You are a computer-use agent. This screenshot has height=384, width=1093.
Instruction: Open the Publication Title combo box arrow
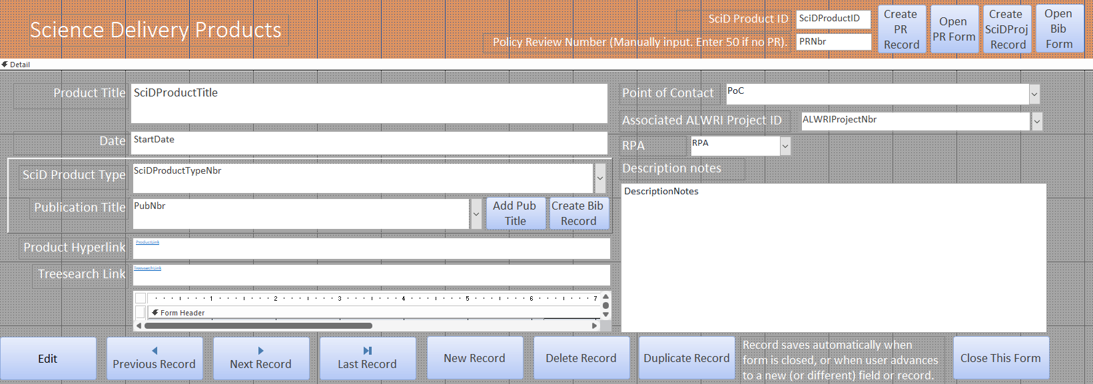pos(476,214)
